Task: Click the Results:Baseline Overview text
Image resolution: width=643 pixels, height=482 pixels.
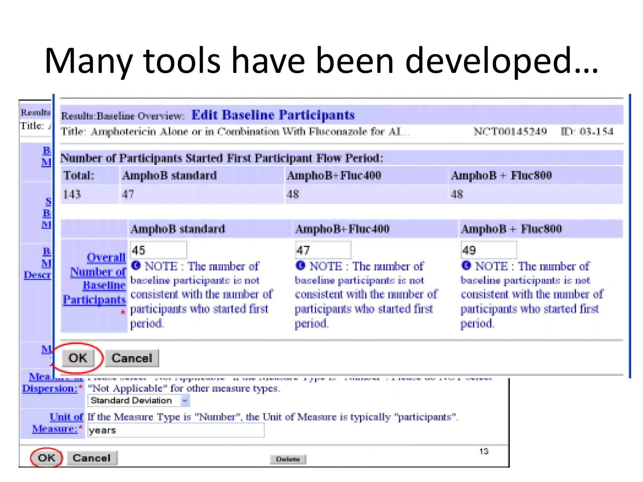Action: (122, 116)
